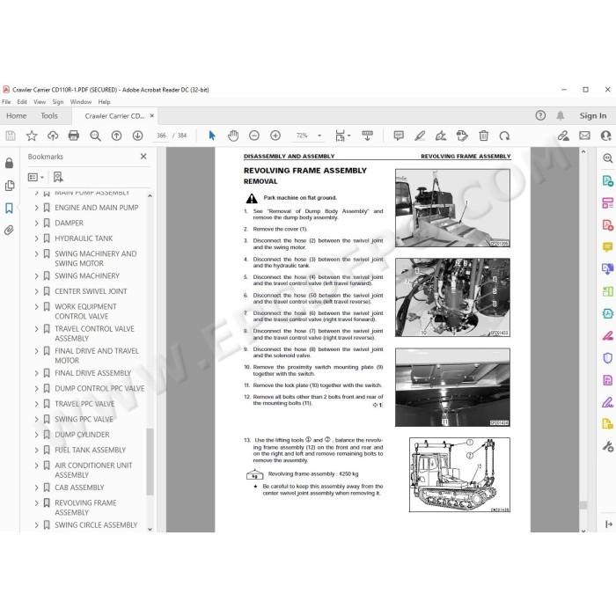Select the Crawler Carrier CD document tab
Image resolution: width=616 pixels, height=616 pixels.
click(x=114, y=116)
